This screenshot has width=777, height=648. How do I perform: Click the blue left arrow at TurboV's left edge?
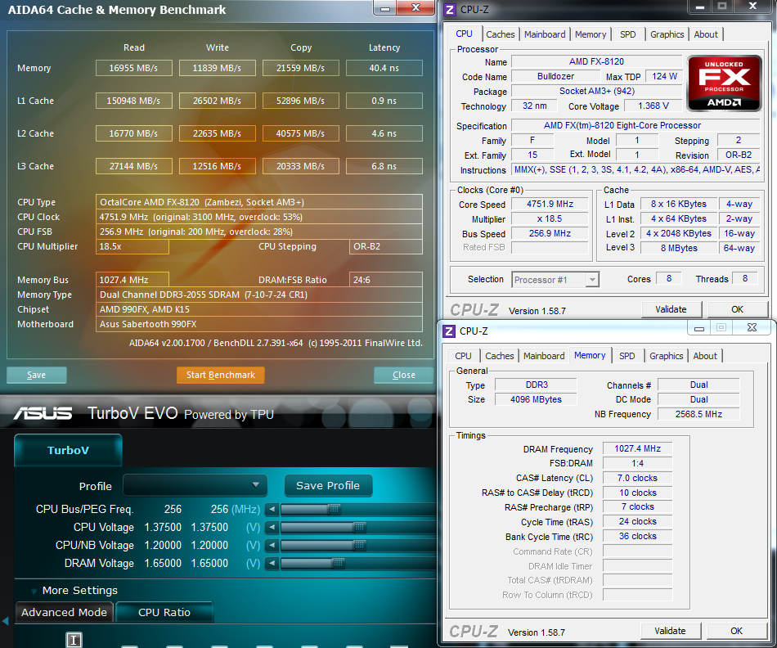pos(6,620)
